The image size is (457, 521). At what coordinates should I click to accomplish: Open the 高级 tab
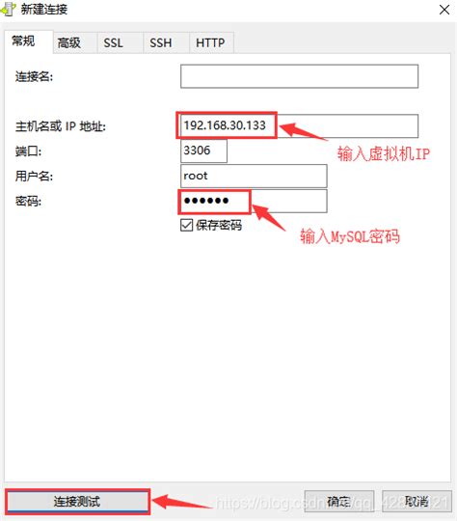point(69,42)
